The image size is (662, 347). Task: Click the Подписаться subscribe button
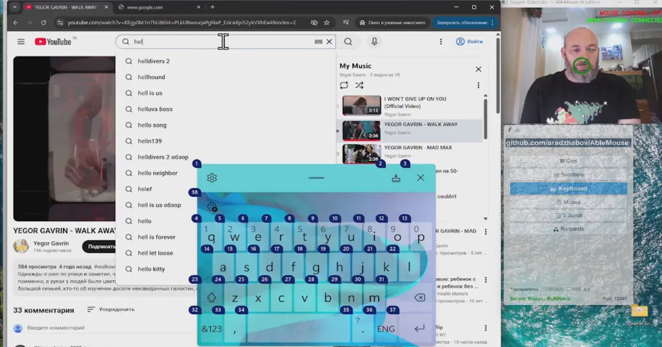coord(99,246)
